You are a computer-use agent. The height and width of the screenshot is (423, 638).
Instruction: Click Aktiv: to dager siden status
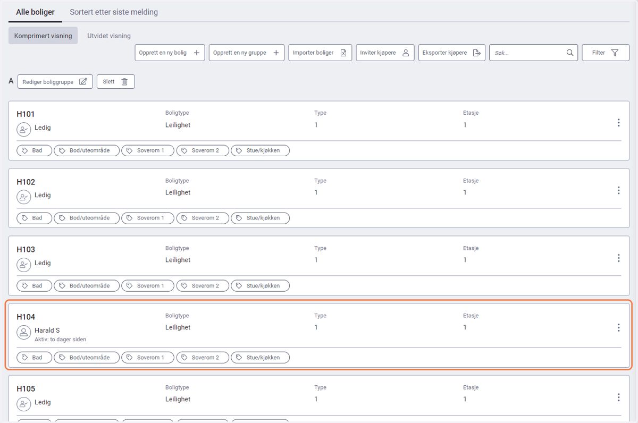coord(60,339)
